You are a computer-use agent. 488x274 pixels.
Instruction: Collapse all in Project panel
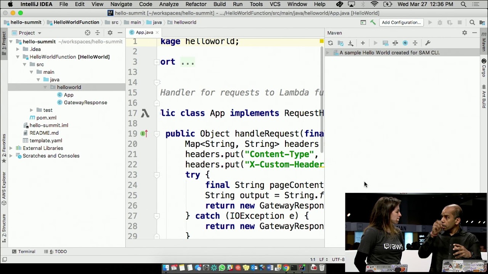click(x=98, y=33)
